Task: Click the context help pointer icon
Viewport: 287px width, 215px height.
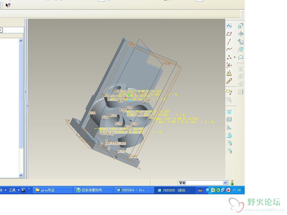Action: [x=8, y=5]
